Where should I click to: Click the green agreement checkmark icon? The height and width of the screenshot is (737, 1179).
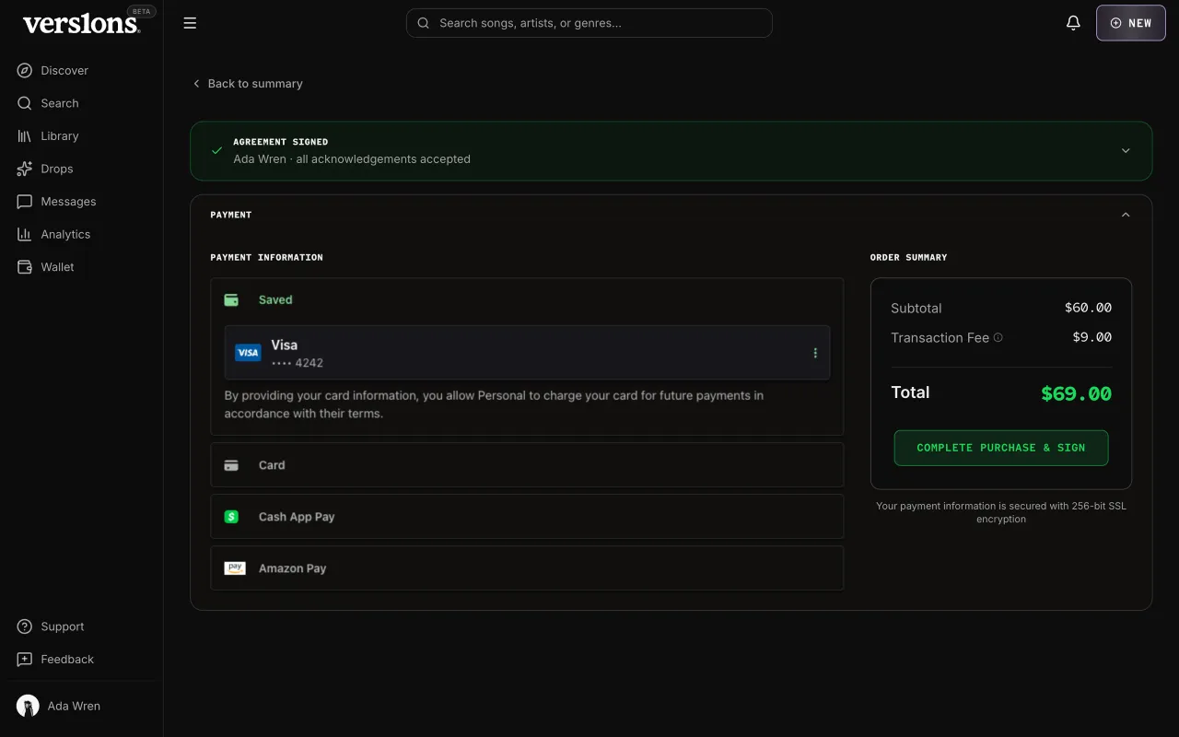point(217,150)
